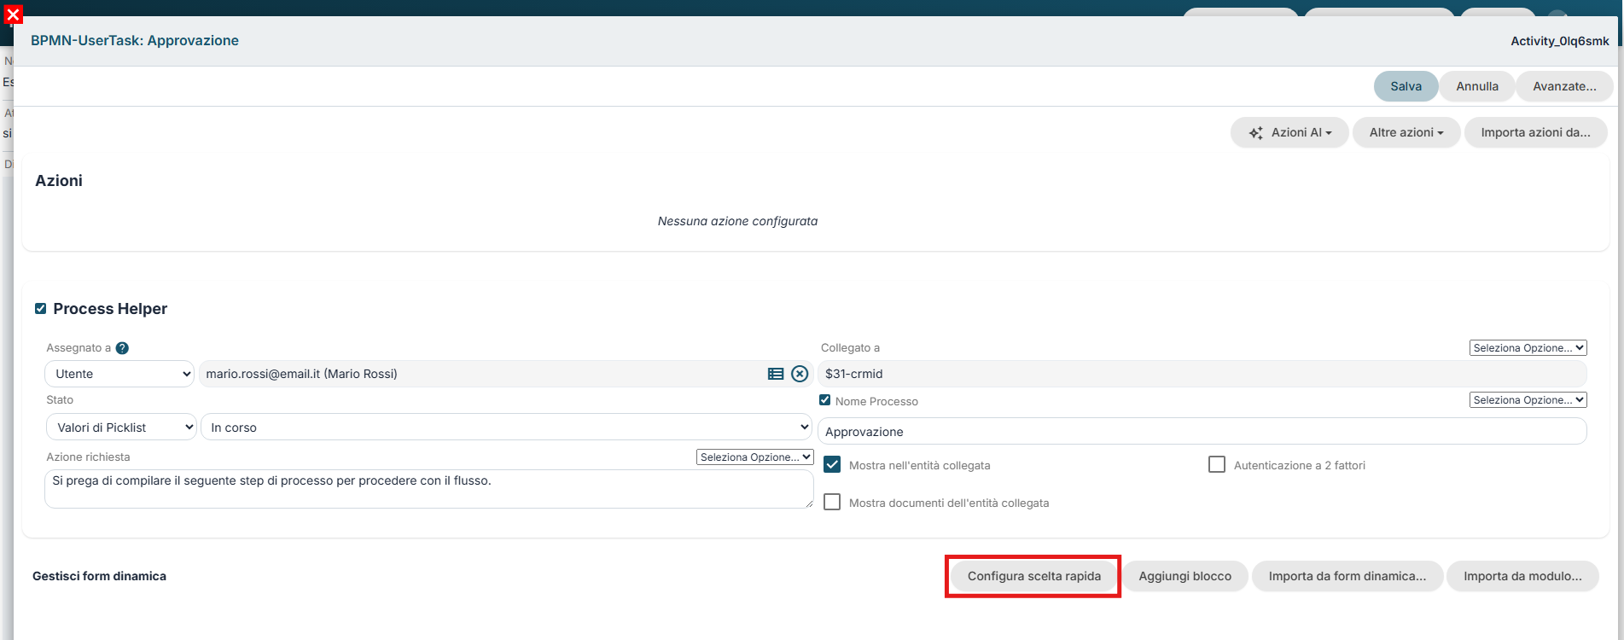This screenshot has width=1624, height=640.
Task: Click the Salva button
Action: [1406, 86]
